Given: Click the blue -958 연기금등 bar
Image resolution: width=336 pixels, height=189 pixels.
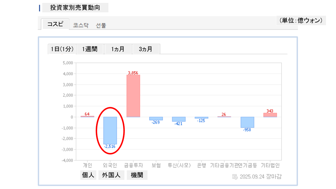Looking at the screenshot, I should 247,122.
